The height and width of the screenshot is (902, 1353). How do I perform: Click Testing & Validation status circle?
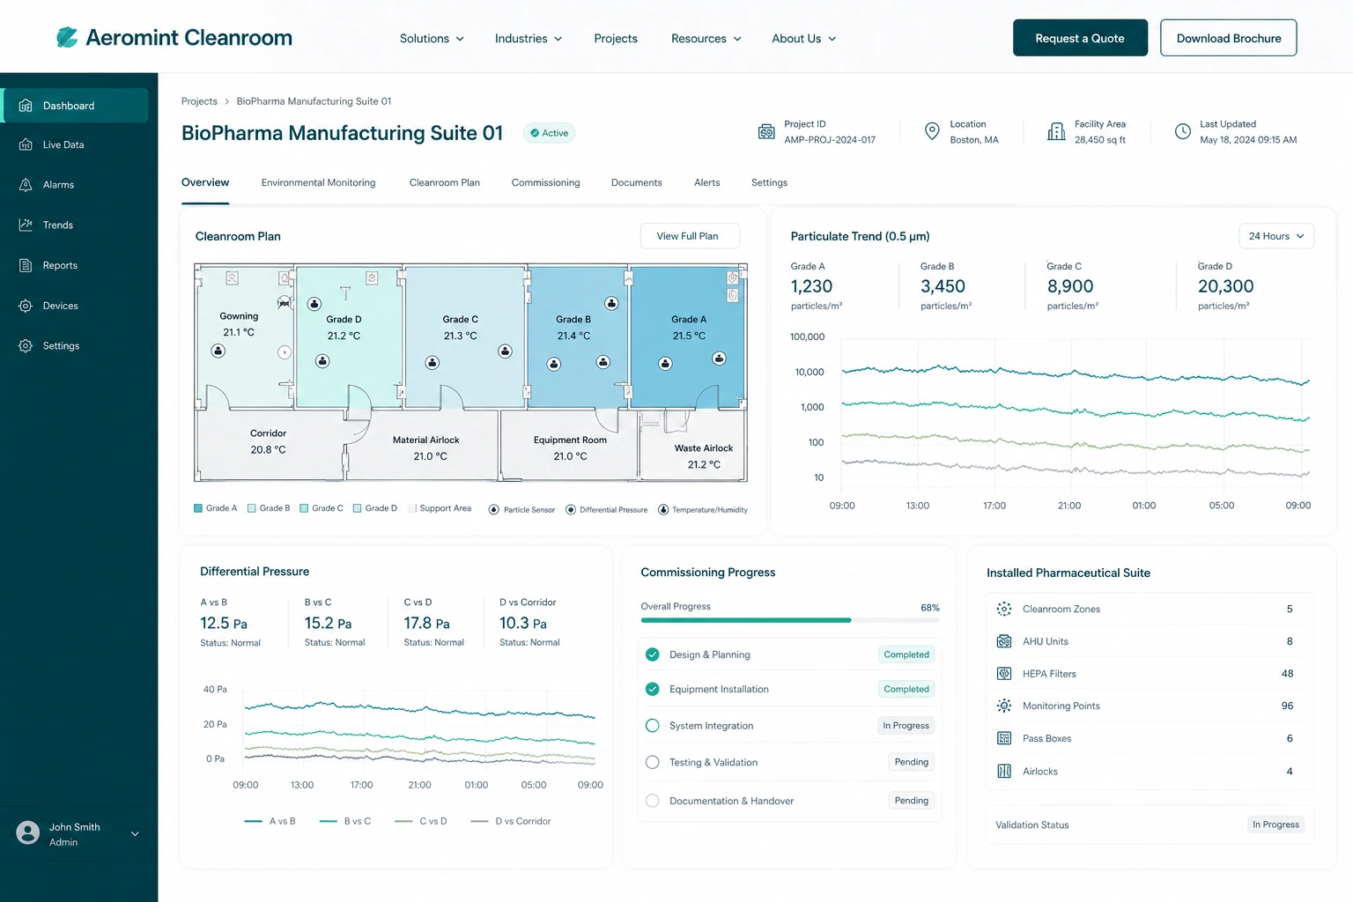(653, 763)
